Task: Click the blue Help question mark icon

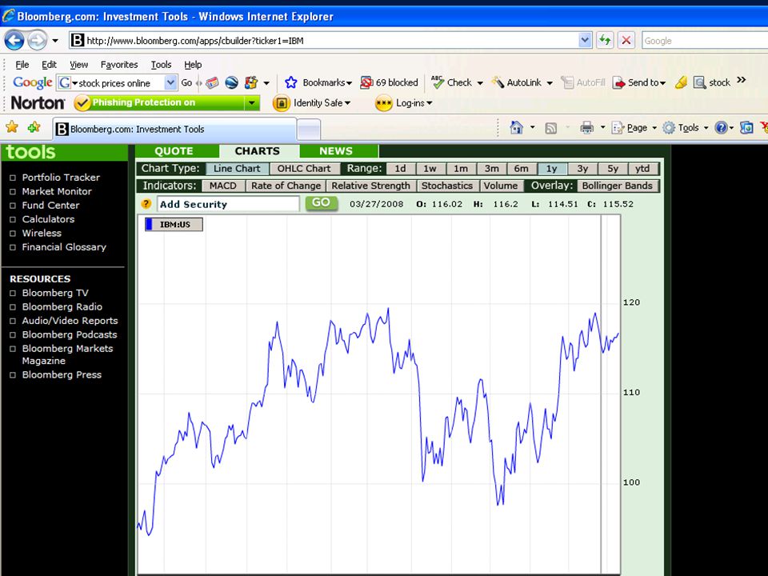Action: [721, 128]
